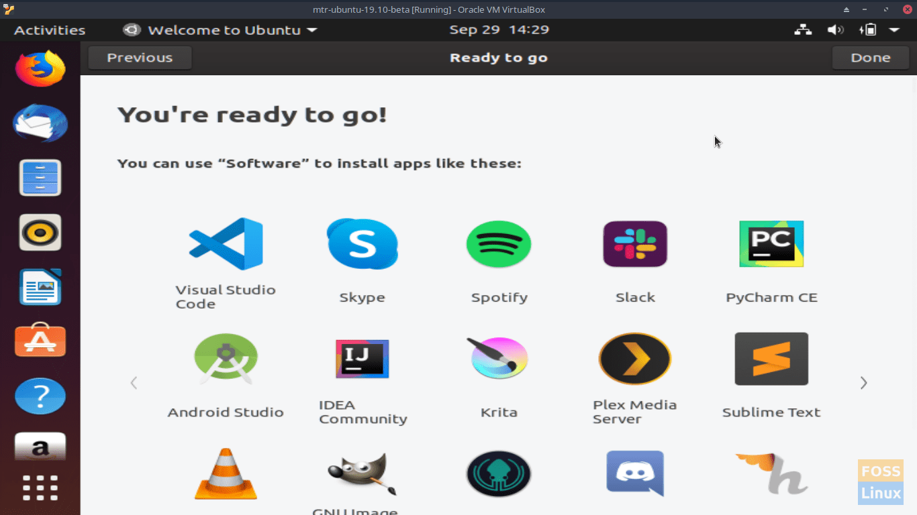The width and height of the screenshot is (917, 515).
Task: Click the IDEA Community app icon
Action: click(x=363, y=359)
